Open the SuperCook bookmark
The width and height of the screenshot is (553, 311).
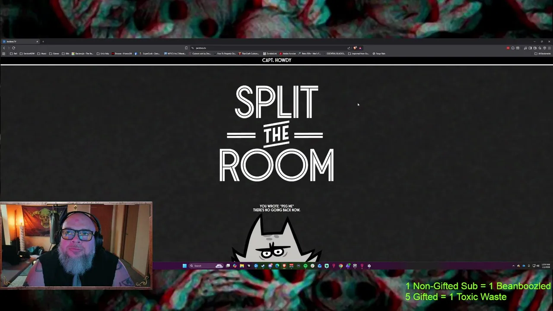149,54
